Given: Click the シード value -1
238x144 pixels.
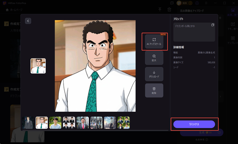Looking at the screenshot, I should pyautogui.click(x=214, y=68).
